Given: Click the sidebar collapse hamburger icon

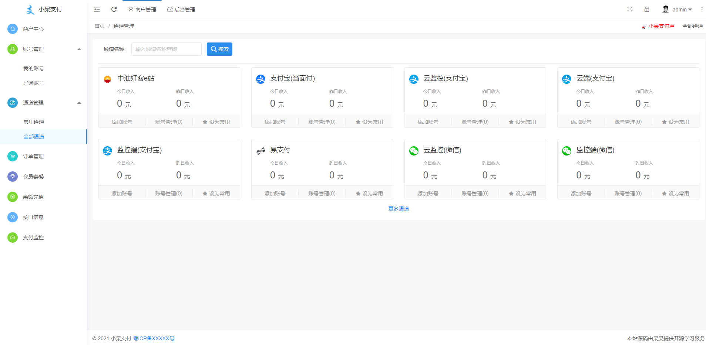Looking at the screenshot, I should click(x=97, y=9).
